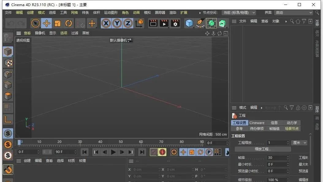Render to Picture Viewer

pos(164,24)
